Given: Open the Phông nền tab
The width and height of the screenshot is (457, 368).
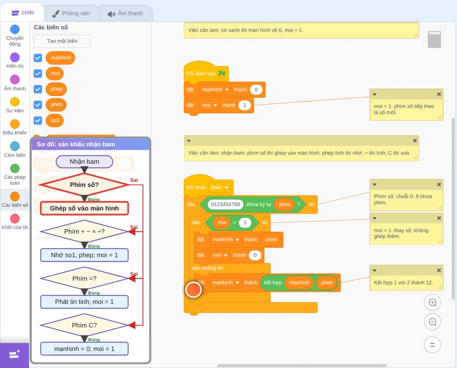Looking at the screenshot, I should tap(71, 13).
